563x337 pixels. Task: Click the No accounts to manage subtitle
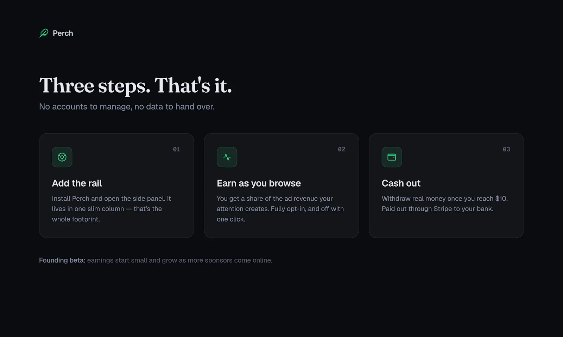(x=127, y=107)
